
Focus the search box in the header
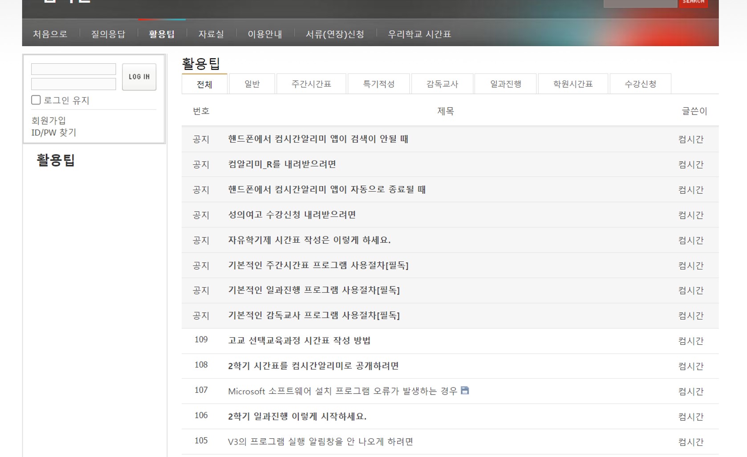tap(640, 3)
